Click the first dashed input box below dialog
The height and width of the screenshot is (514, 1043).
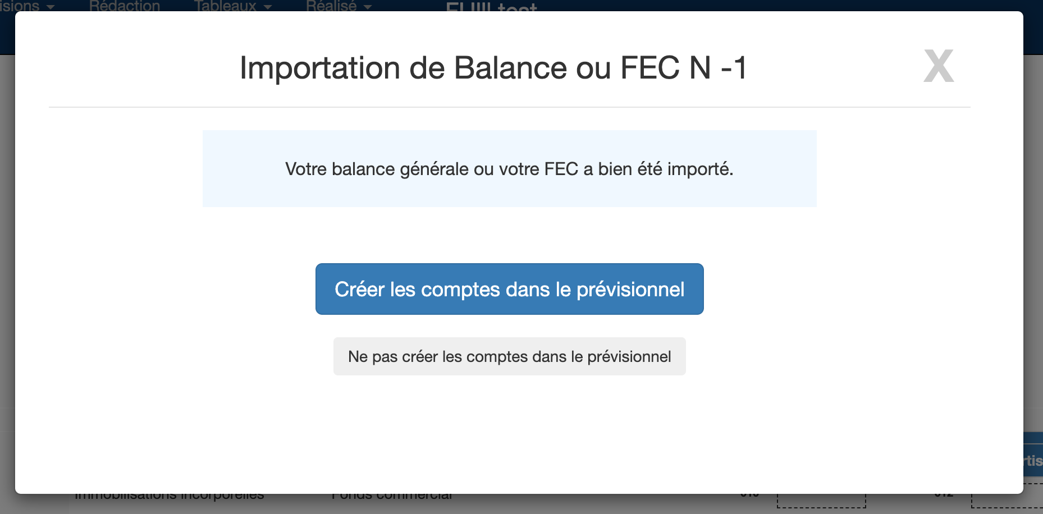click(x=821, y=501)
